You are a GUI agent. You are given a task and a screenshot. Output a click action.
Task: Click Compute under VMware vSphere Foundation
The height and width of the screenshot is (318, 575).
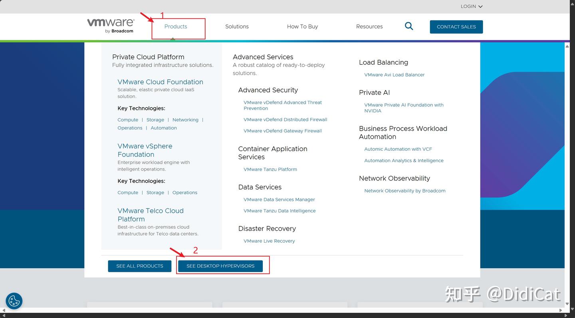point(128,192)
